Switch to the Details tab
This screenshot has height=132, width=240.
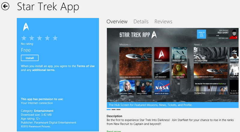pos(141,22)
